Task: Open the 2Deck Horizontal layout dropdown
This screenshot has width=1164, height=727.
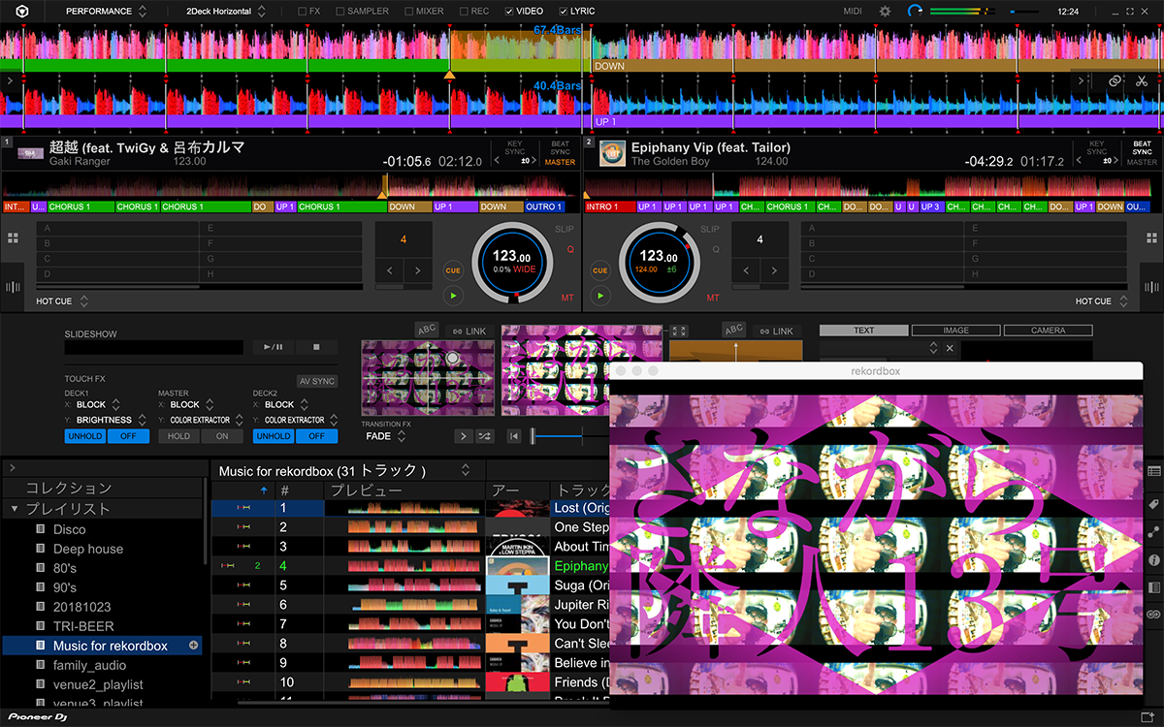Action: [226, 12]
